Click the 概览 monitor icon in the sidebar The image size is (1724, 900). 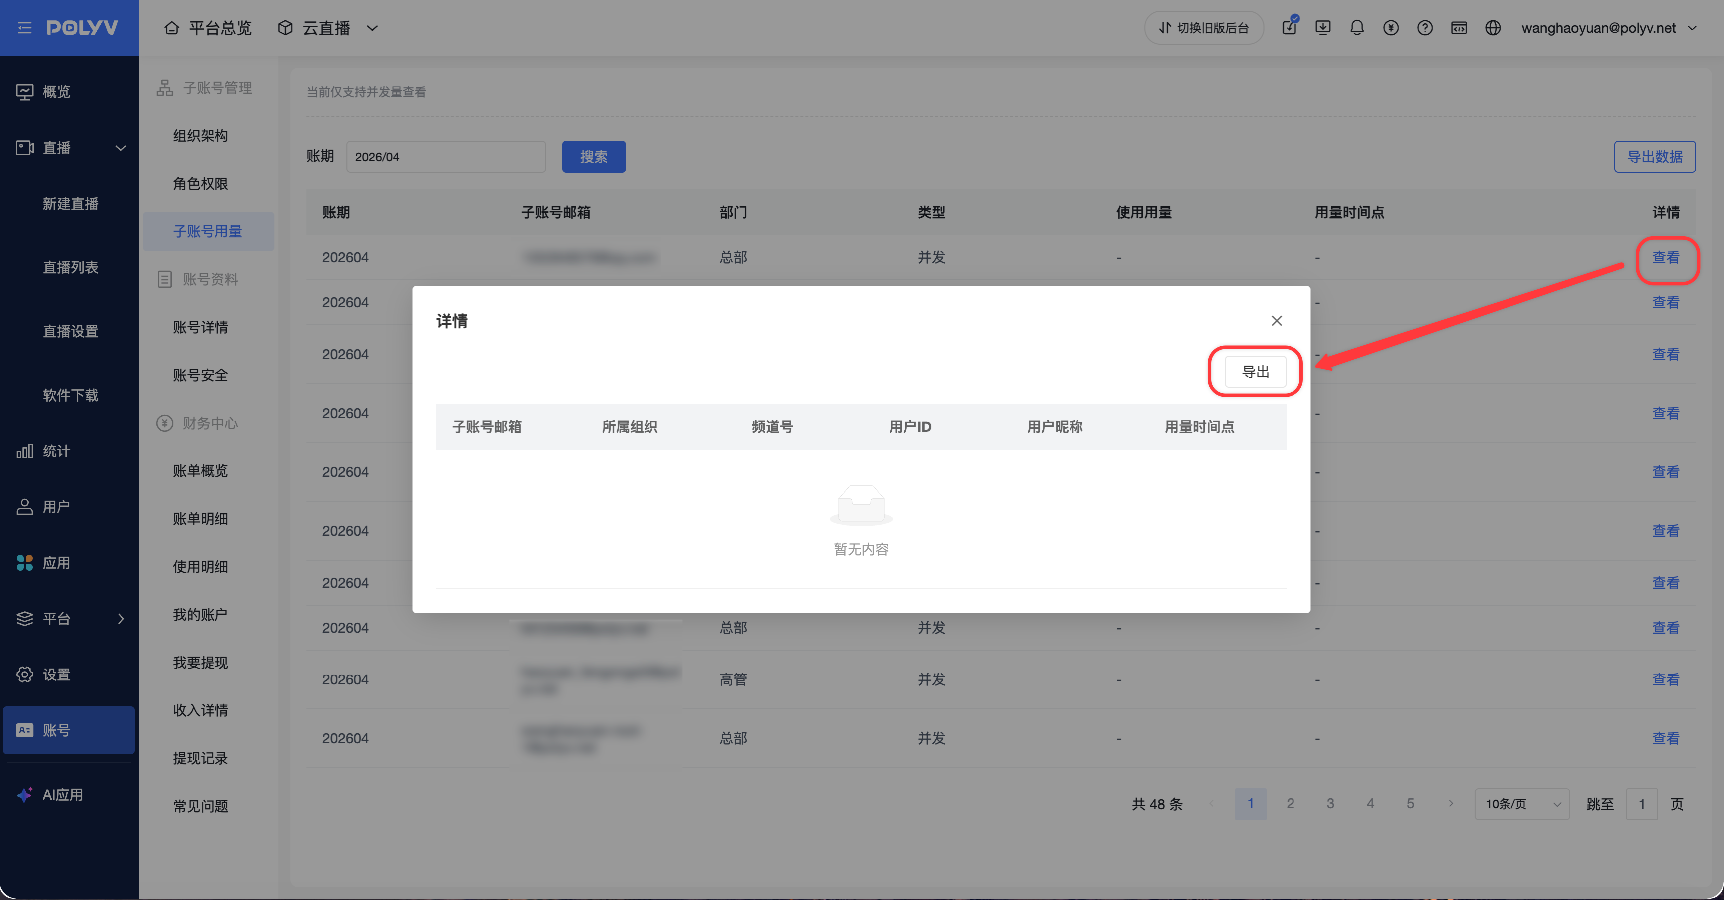(25, 92)
